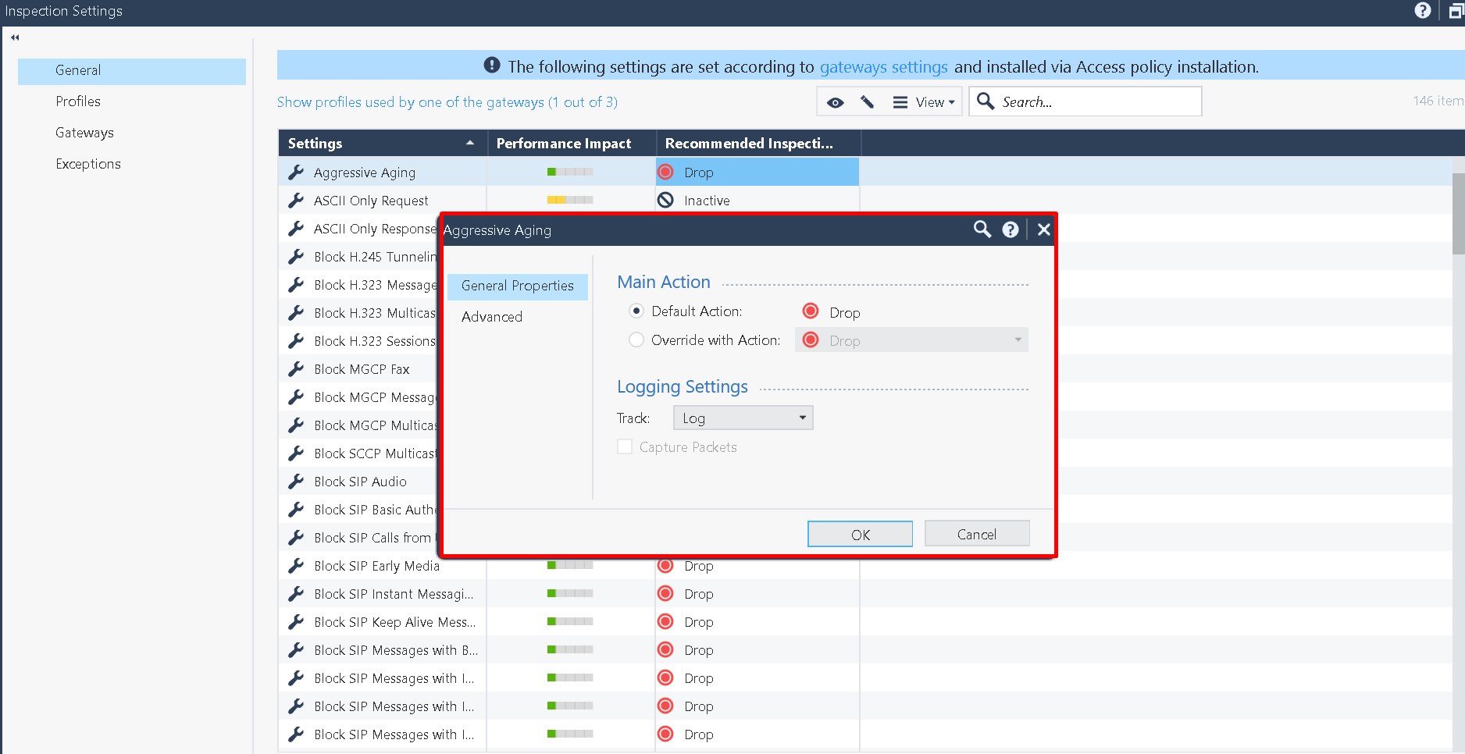Collapse the left navigation with double-arrow icon

click(15, 37)
